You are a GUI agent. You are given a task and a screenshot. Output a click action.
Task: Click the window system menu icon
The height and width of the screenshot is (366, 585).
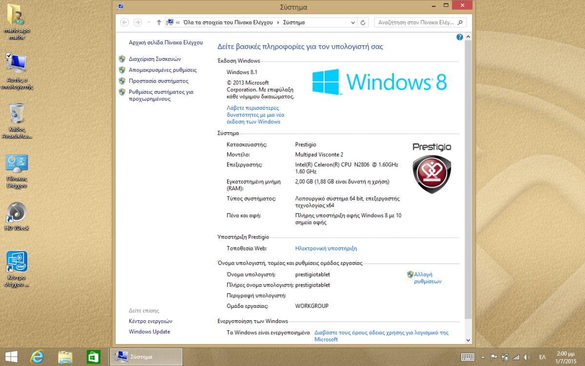120,7
